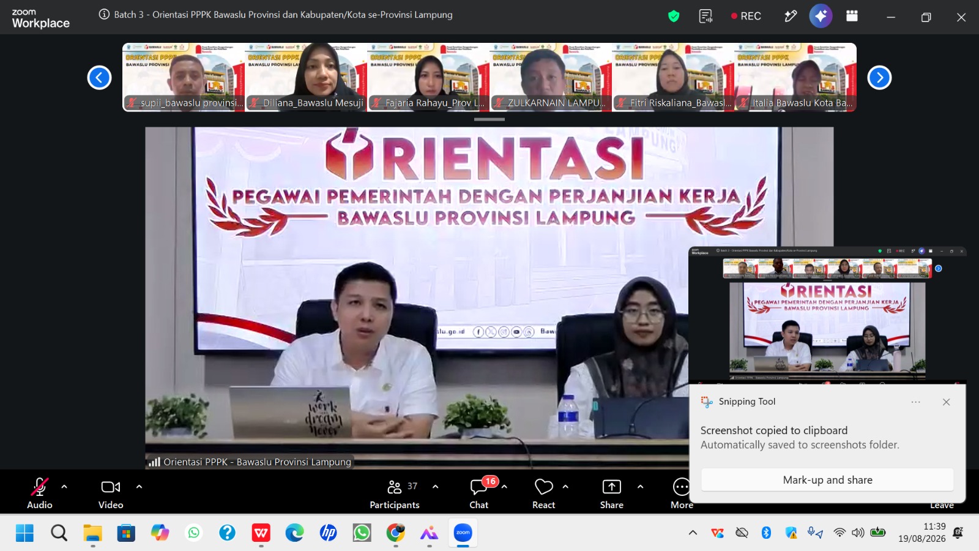Open Wi-Fi network quick settings
979x551 pixels.
coord(839,533)
